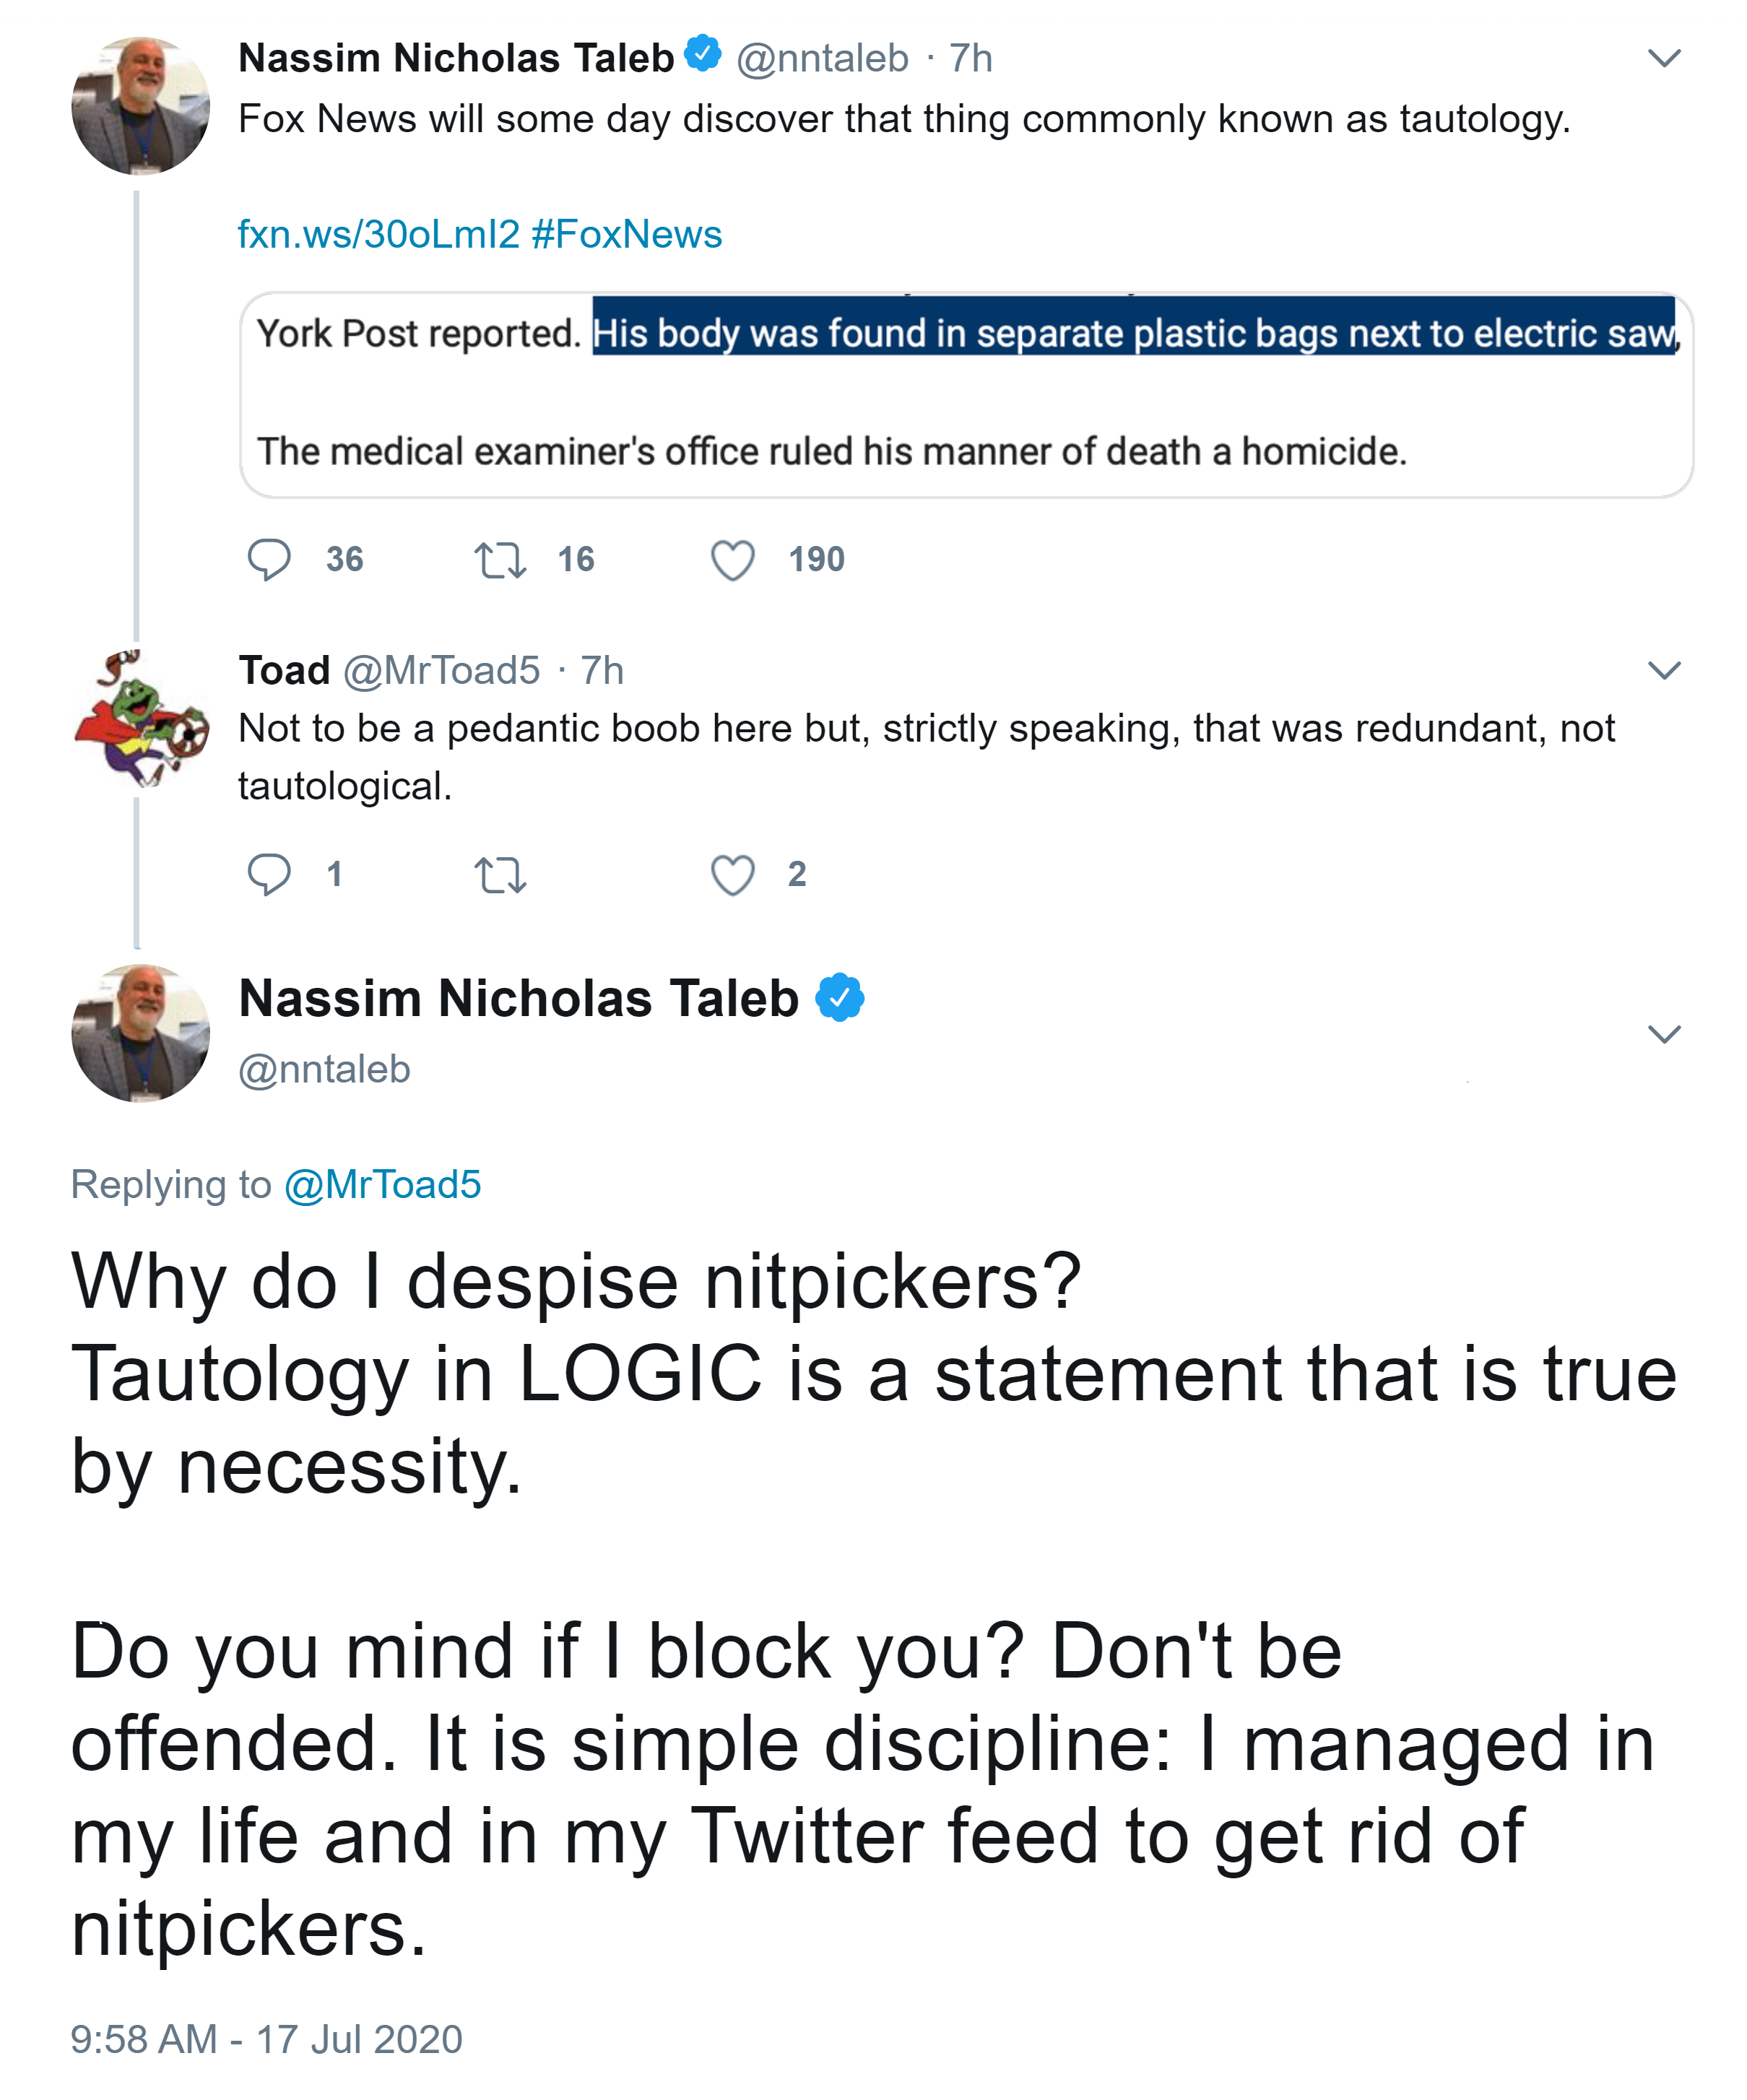Screen dimensions: 1747x2100
Task: Open the fxn.ws/30oLmI2 link
Action: pos(379,234)
